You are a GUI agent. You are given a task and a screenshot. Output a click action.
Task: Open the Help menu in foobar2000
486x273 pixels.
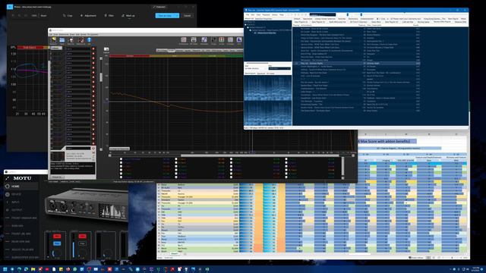[x=282, y=14]
